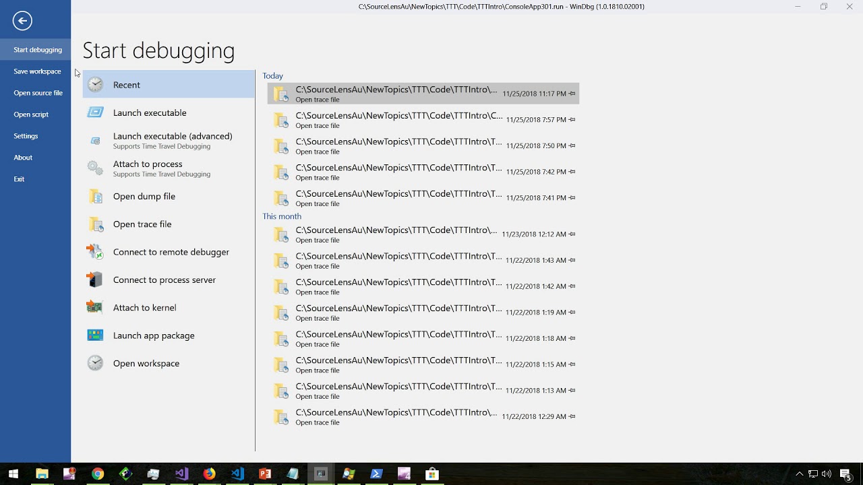Open File Explorer from the taskbar
The height and width of the screenshot is (485, 863).
42,474
